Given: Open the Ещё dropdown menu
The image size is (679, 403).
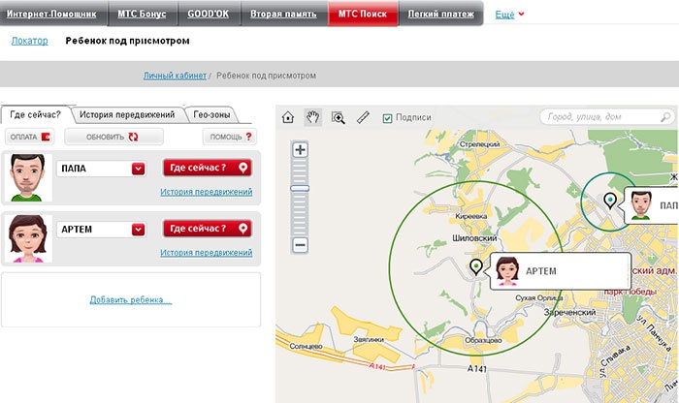Looking at the screenshot, I should (x=510, y=15).
